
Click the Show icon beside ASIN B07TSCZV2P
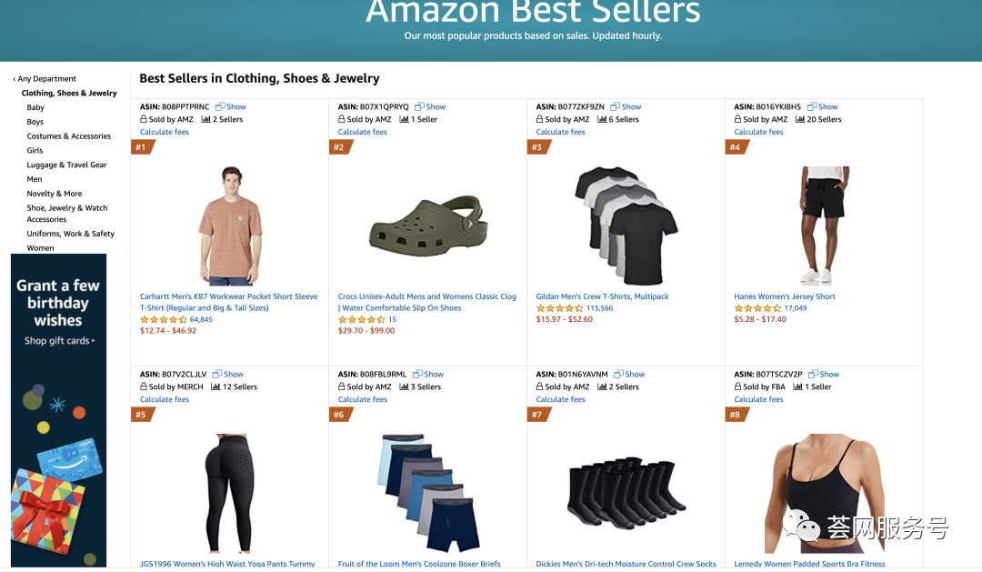[812, 374]
